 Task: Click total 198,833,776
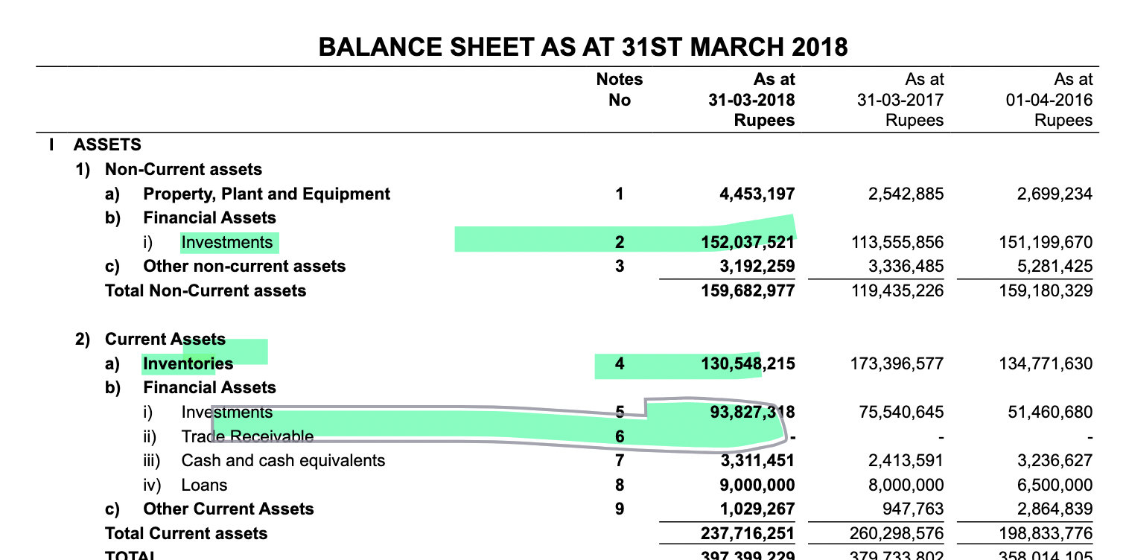click(1046, 534)
